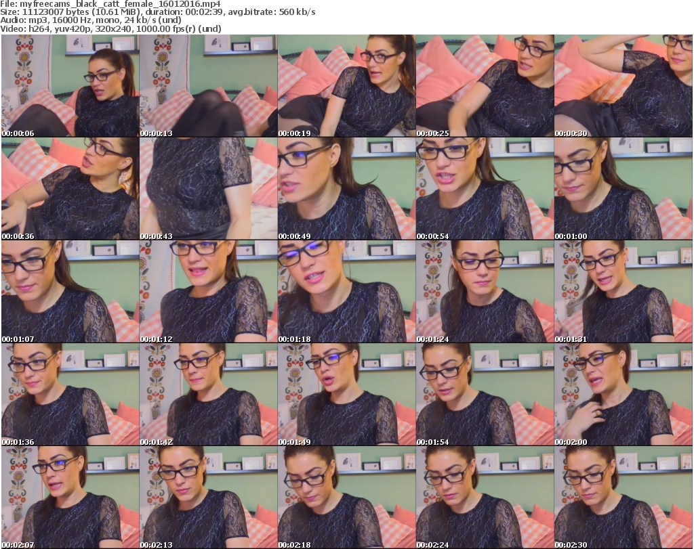Select the thumbnail stamped 00:01:12
The width and height of the screenshot is (694, 549).
point(209,292)
